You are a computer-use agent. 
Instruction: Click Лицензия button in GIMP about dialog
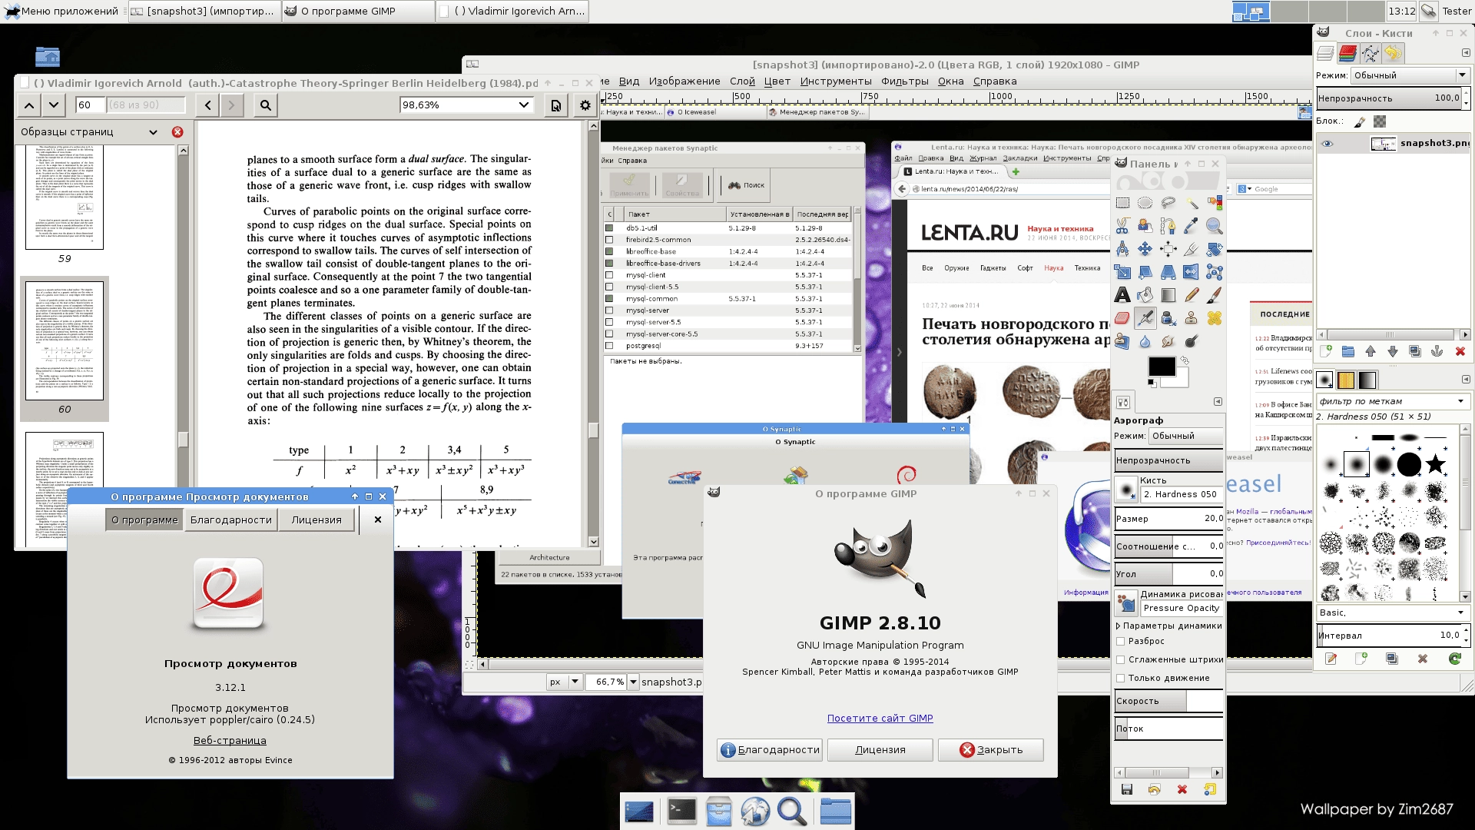coord(880,750)
